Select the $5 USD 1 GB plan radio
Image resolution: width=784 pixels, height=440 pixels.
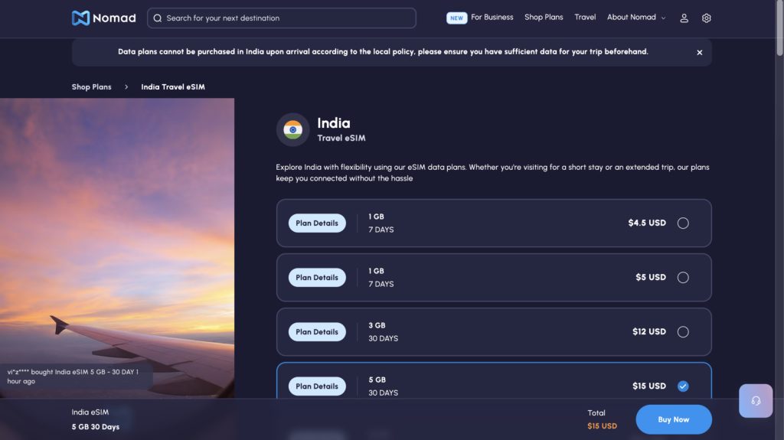(683, 278)
